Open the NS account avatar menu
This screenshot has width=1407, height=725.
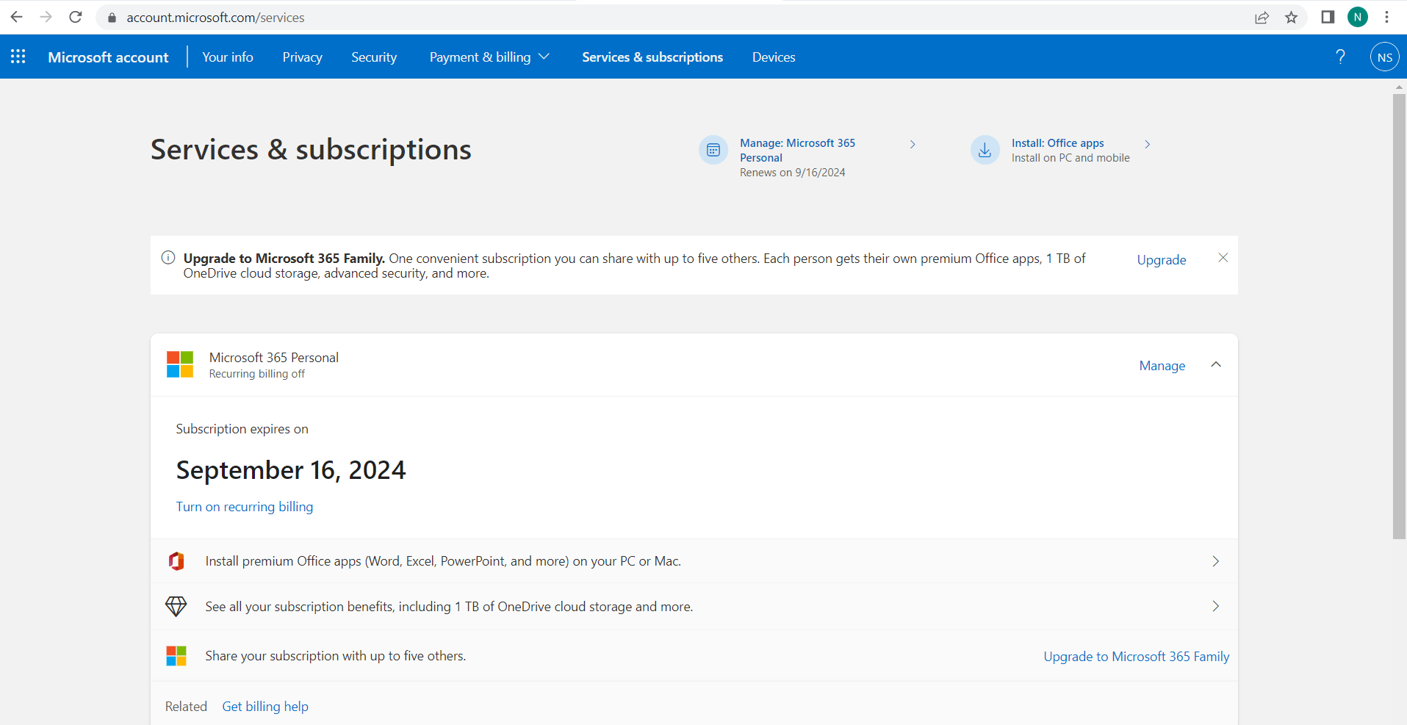[1384, 57]
